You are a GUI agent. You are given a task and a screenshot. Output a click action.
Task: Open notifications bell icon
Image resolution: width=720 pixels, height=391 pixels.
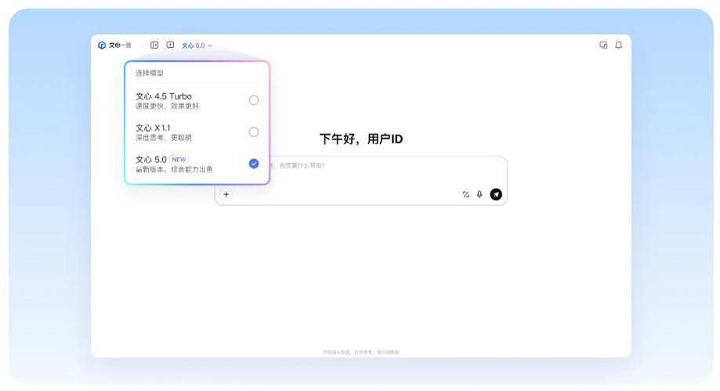point(618,45)
